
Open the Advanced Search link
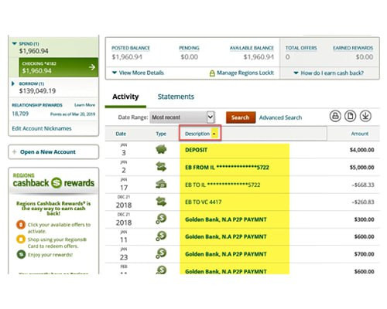click(280, 117)
